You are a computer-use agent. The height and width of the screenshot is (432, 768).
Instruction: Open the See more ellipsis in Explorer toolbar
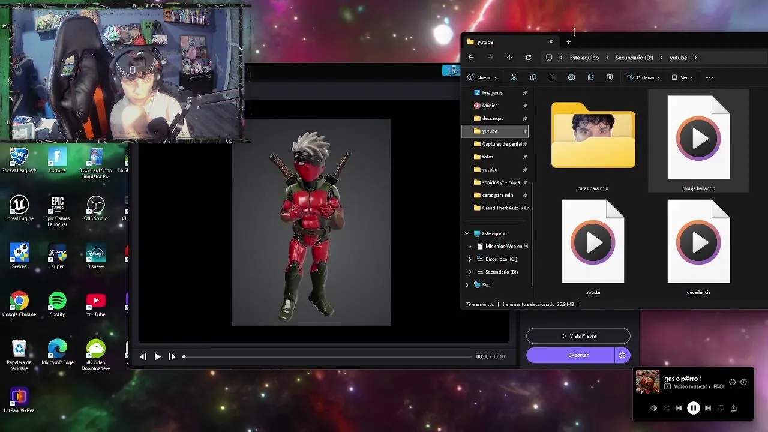point(709,77)
